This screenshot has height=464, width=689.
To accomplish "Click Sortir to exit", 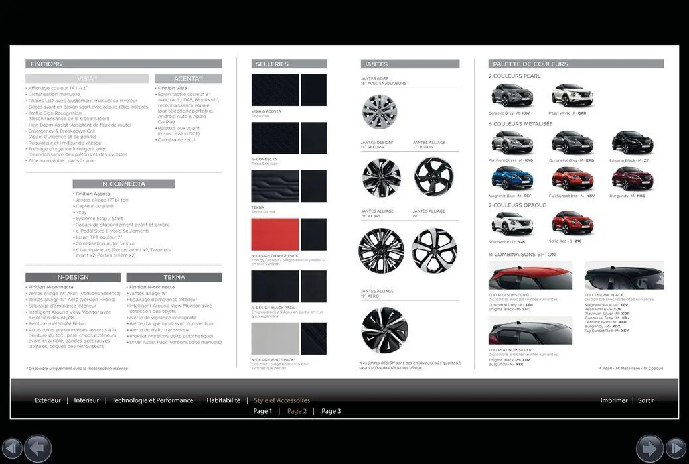I will tap(645, 400).
